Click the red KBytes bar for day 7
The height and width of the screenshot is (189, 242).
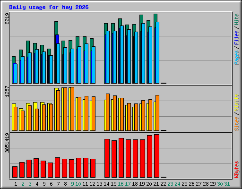(x=57, y=168)
